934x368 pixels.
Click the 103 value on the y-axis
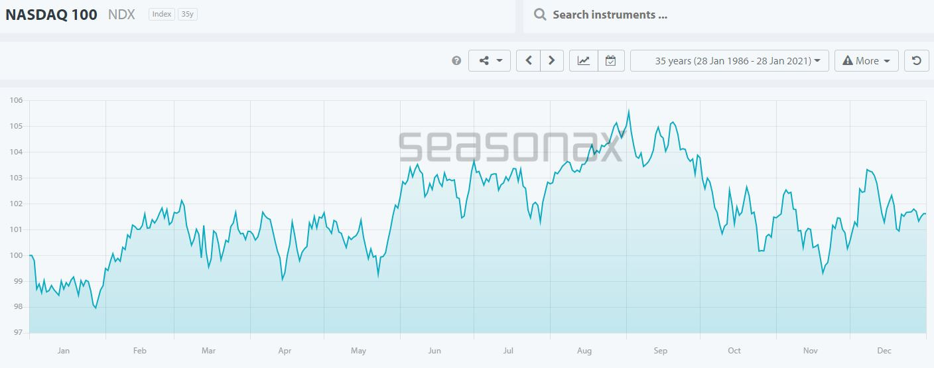coord(16,178)
